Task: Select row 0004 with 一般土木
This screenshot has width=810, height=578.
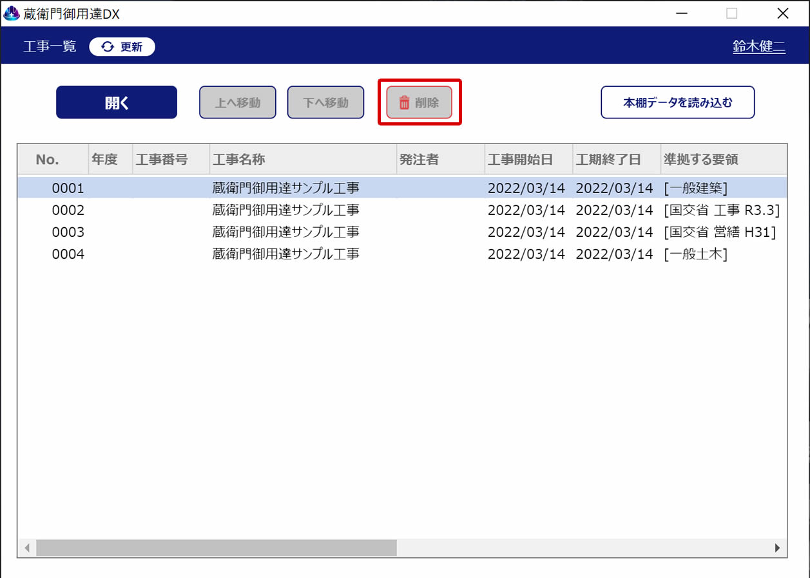Action: 286,254
